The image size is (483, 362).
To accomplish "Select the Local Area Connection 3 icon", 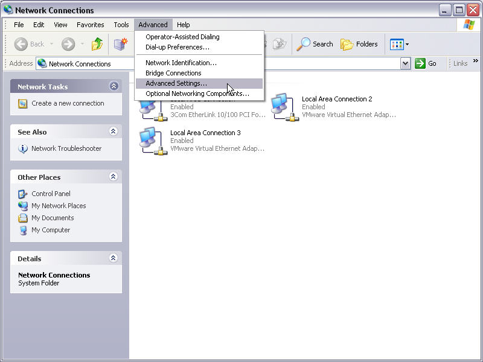I will coord(153,141).
